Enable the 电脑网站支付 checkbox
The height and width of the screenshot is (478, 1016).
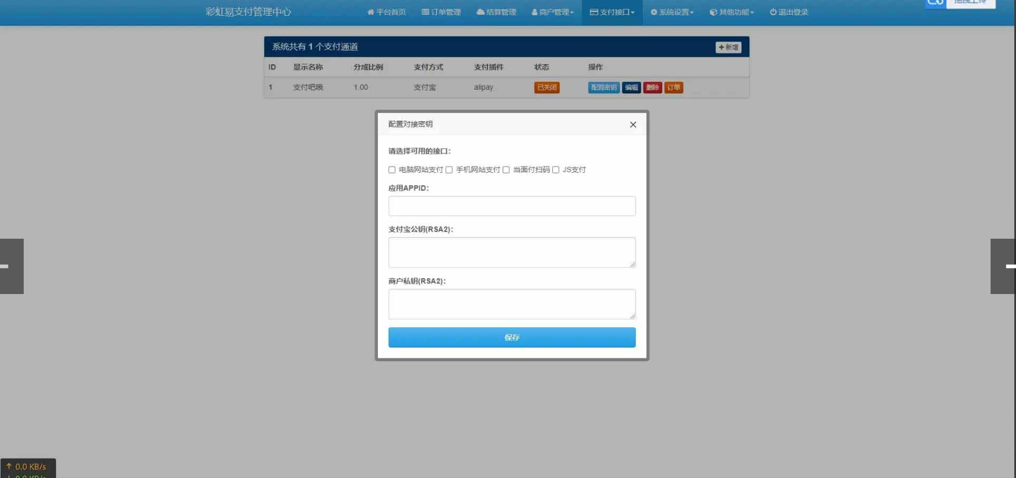pyautogui.click(x=392, y=170)
